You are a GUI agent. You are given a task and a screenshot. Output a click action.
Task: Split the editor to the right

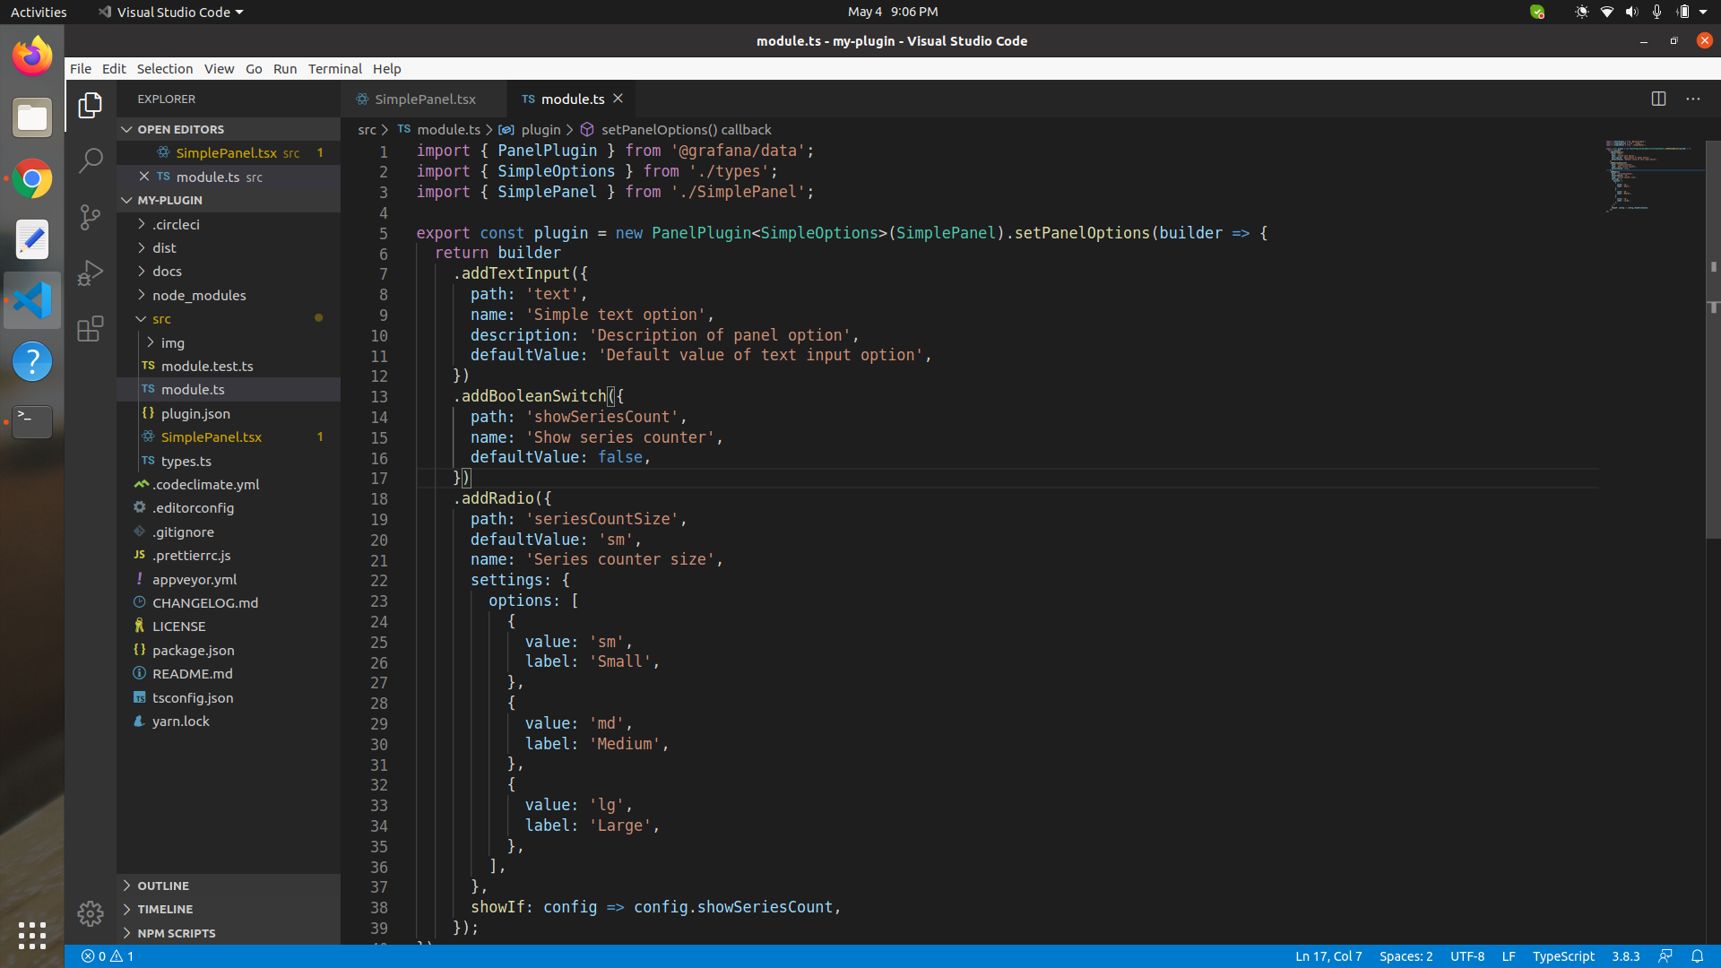(x=1658, y=99)
